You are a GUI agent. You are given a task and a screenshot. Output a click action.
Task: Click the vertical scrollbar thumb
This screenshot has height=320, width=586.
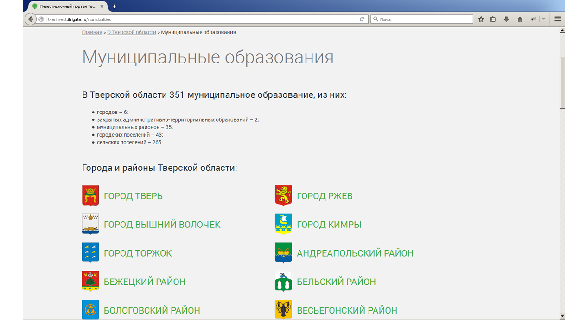[562, 83]
